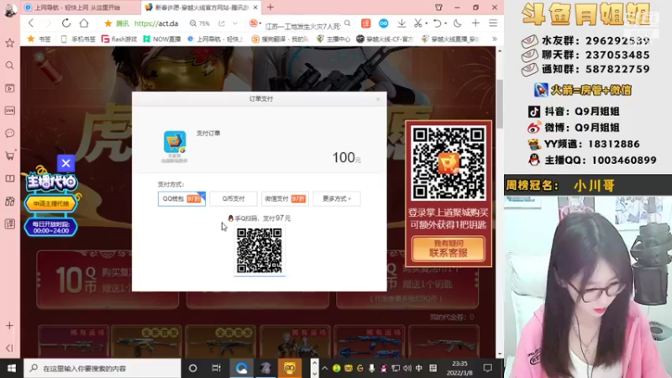Open the volume speaker tray icon

407,368
